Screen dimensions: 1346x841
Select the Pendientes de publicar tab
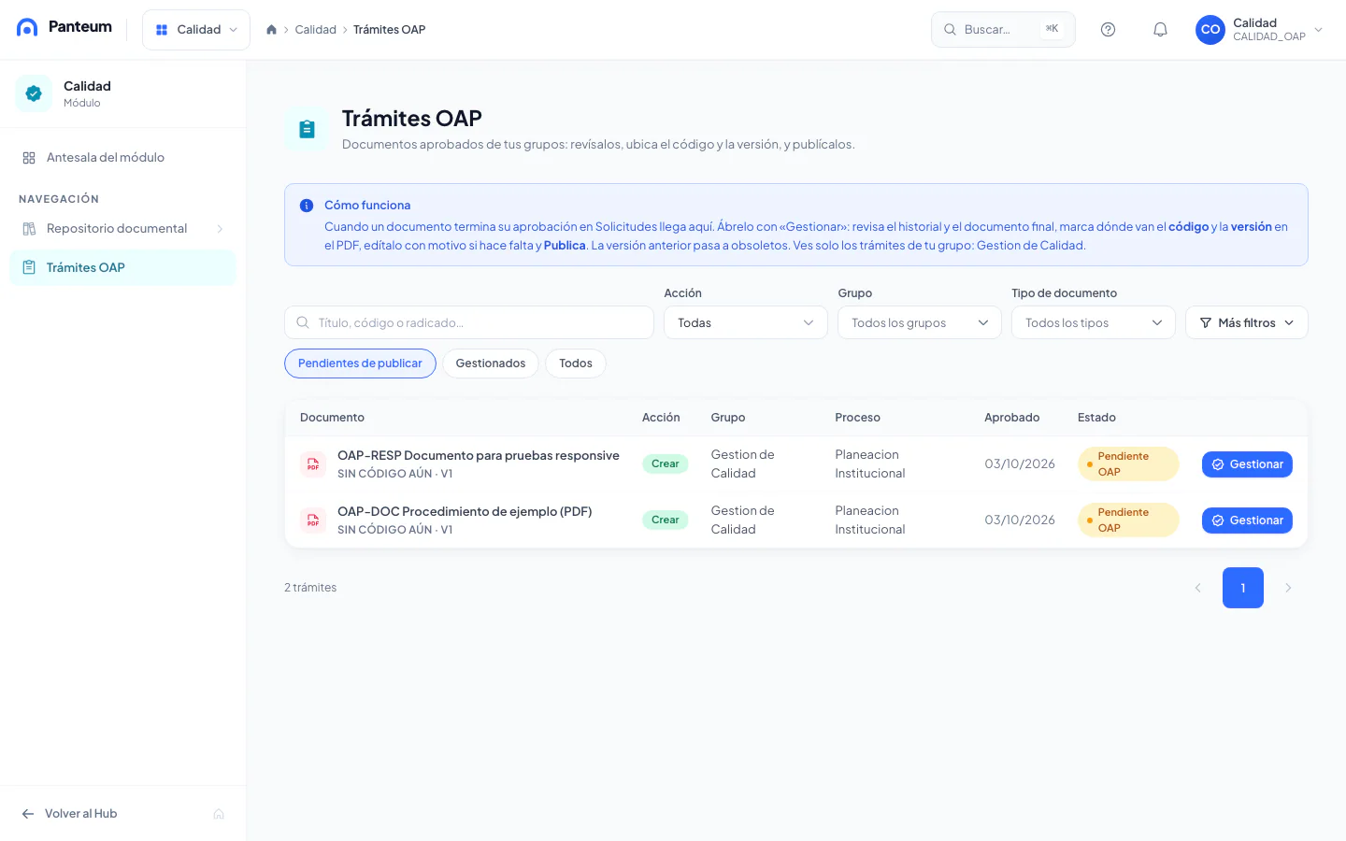[360, 363]
